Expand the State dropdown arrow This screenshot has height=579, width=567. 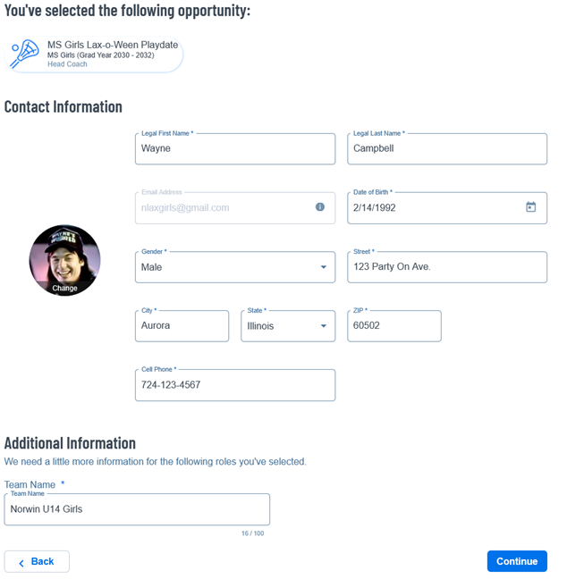point(324,325)
